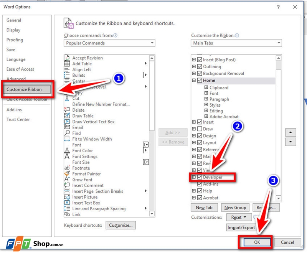Click the Find magnifier icon
The width and height of the screenshot is (307, 254).
coord(67,133)
